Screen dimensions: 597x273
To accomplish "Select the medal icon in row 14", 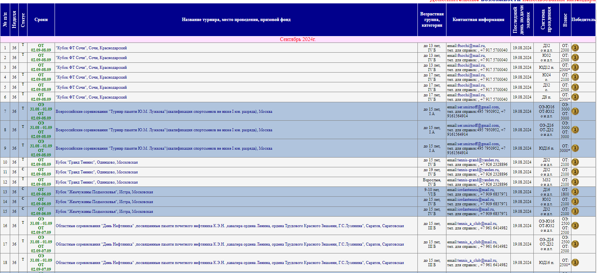I will pyautogui.click(x=575, y=202).
